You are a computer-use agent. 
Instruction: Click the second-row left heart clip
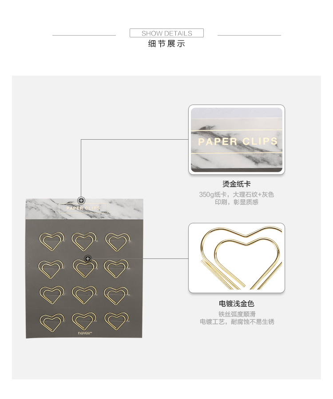pos(51,269)
